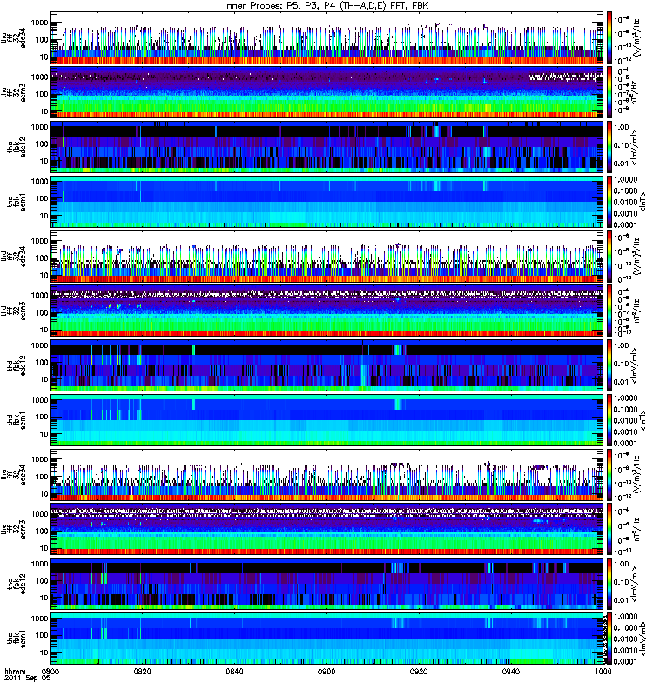Click the 0940 time axis tick label
Screen dimensions: 653x696
[511, 671]
